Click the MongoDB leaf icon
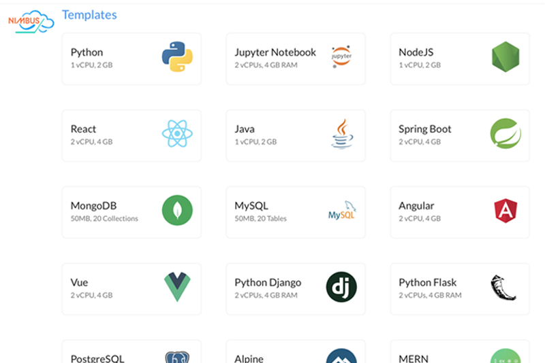This screenshot has width=545, height=363. [x=177, y=211]
